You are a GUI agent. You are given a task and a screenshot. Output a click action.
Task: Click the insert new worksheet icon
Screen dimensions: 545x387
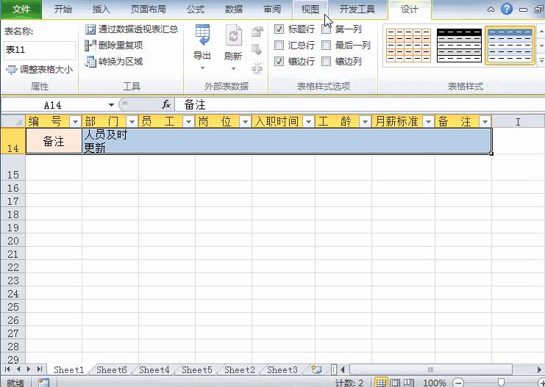click(x=316, y=370)
